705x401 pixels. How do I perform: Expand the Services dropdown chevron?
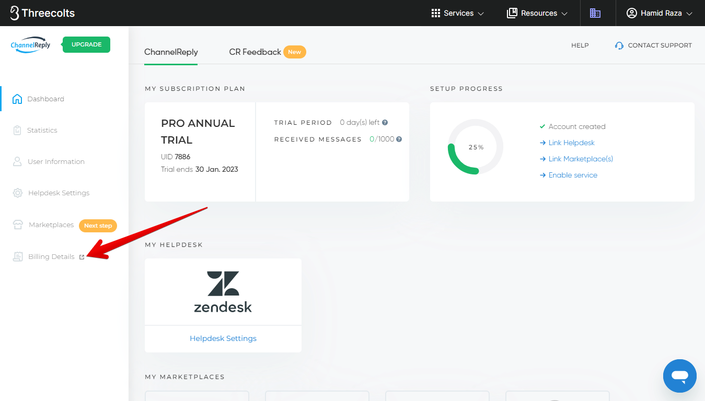point(481,14)
